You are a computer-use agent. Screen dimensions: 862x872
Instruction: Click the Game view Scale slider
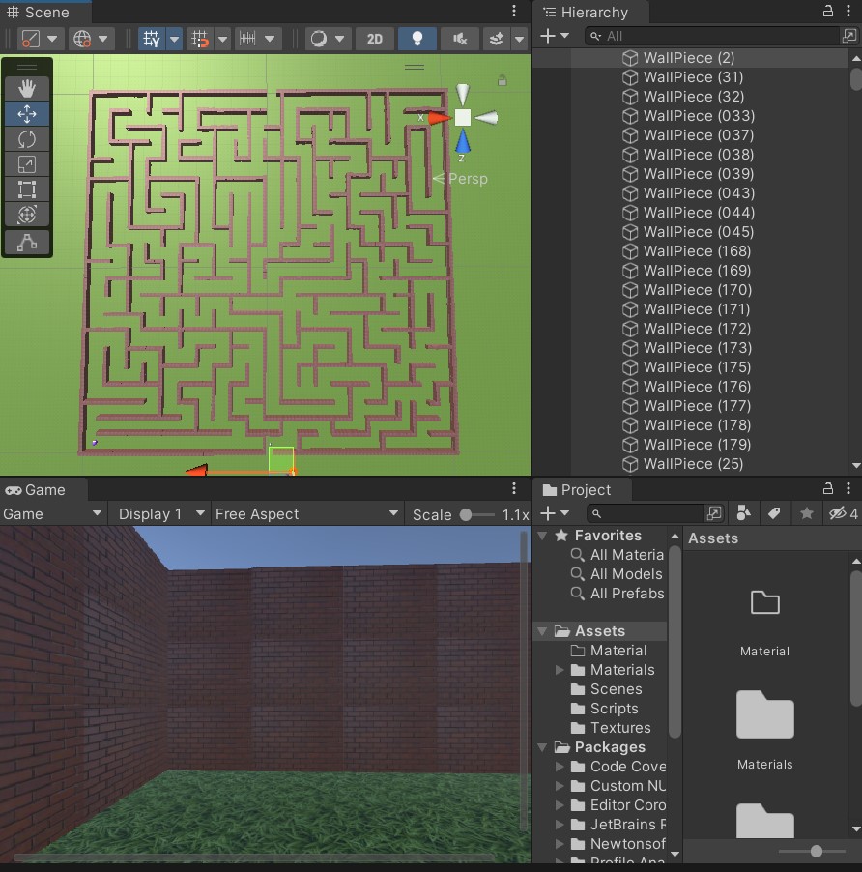(x=477, y=515)
